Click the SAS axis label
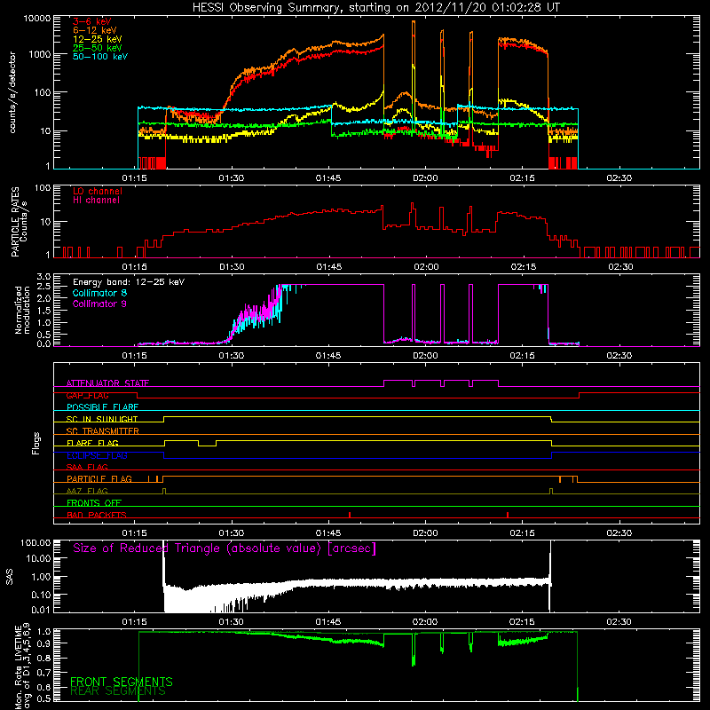The width and height of the screenshot is (710, 710). click(10, 577)
